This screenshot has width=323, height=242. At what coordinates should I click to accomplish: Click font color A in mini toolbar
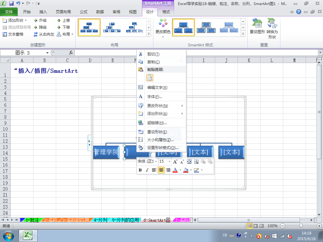(175, 170)
